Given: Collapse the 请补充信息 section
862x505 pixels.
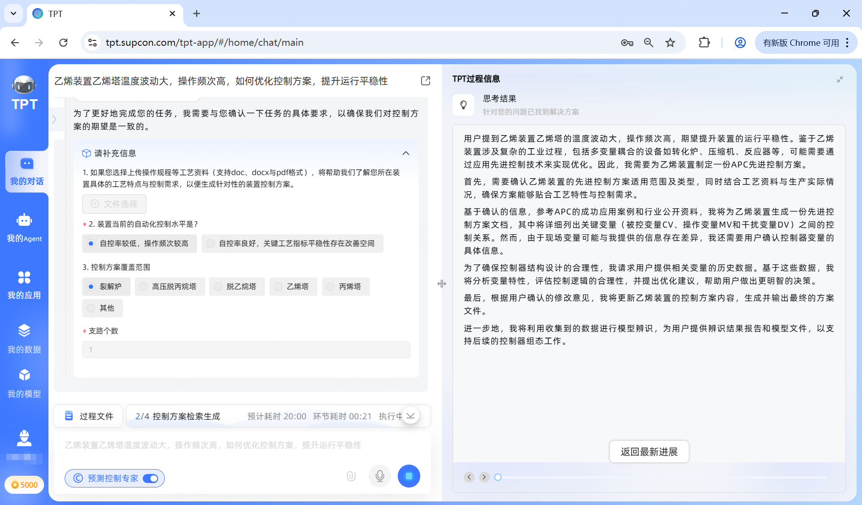Looking at the screenshot, I should pyautogui.click(x=405, y=153).
